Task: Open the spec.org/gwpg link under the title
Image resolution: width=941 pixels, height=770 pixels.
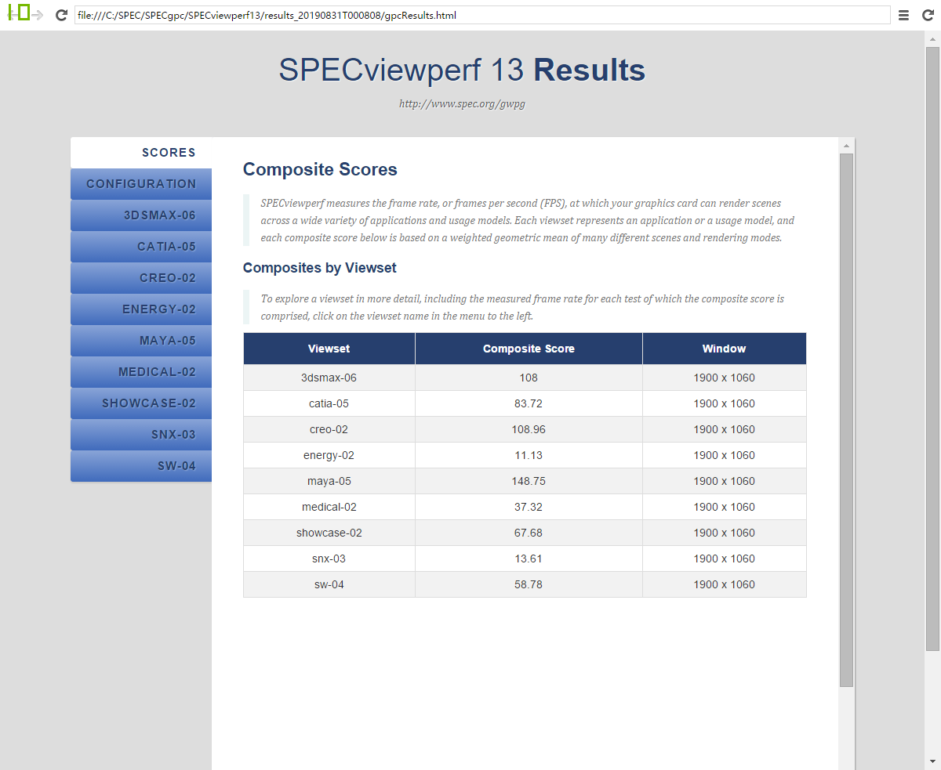Action: point(462,103)
